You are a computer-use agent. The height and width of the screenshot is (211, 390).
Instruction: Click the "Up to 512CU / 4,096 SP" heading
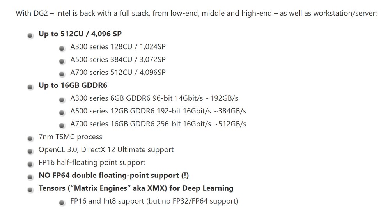80,34
